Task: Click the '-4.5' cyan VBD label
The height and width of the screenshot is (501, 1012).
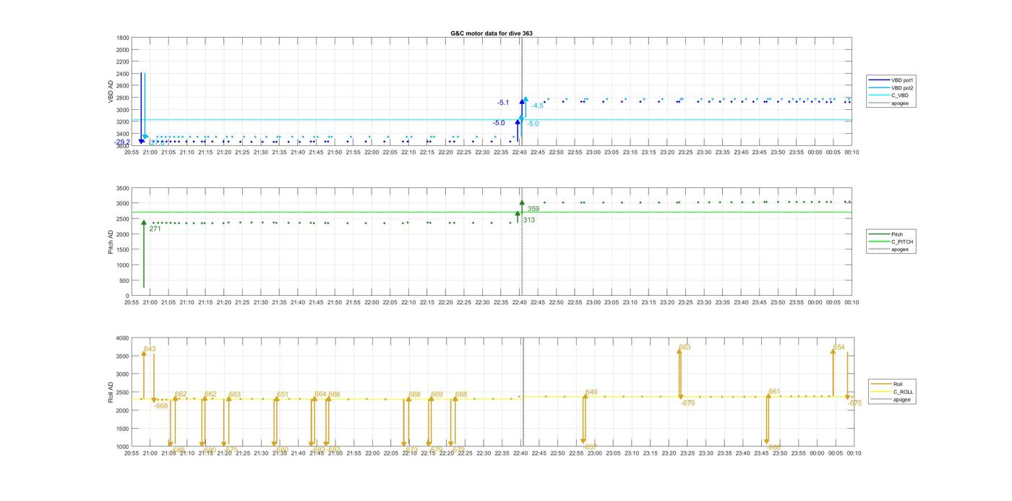Action: click(537, 106)
